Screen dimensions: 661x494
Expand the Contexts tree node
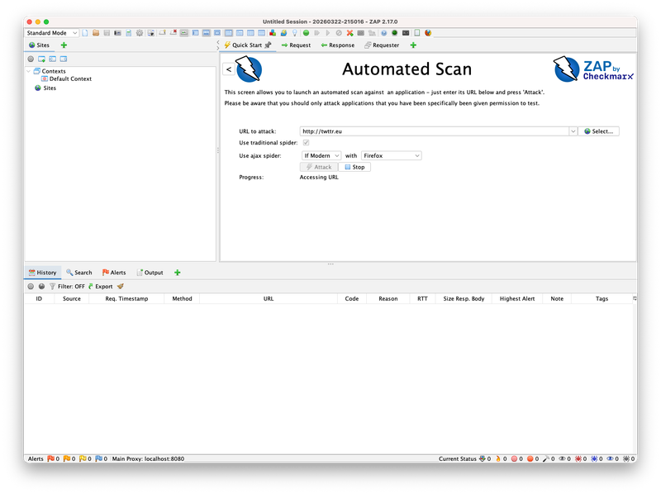tap(28, 71)
